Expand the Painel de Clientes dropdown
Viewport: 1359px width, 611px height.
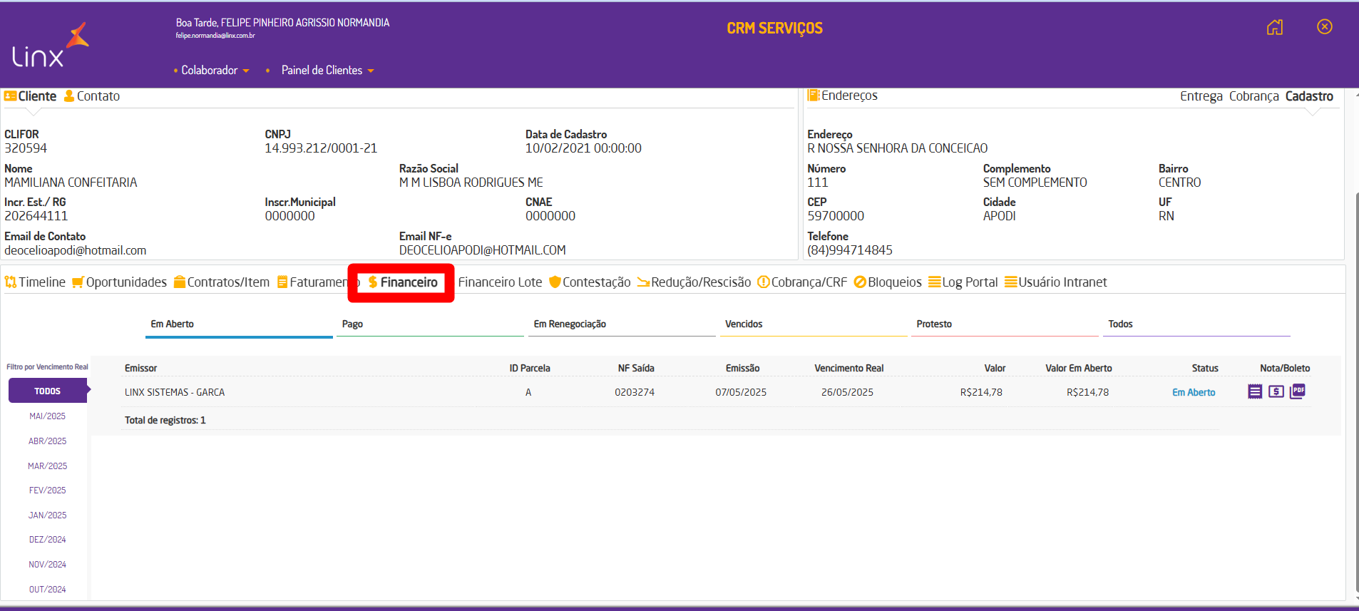[327, 71]
